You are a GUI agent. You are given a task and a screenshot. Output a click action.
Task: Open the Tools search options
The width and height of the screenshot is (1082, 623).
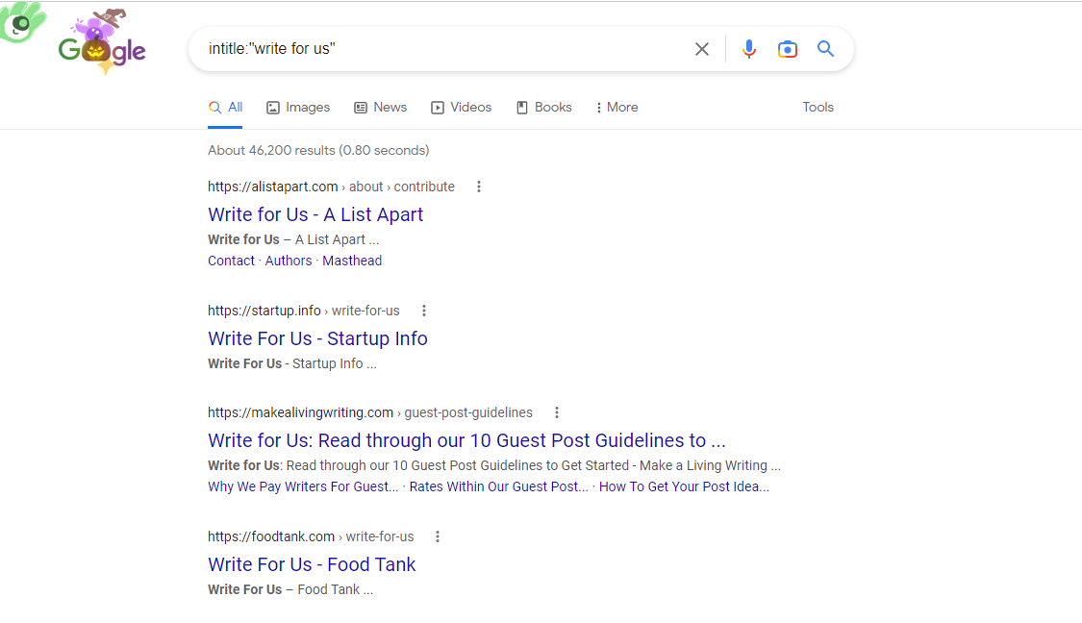coord(818,108)
